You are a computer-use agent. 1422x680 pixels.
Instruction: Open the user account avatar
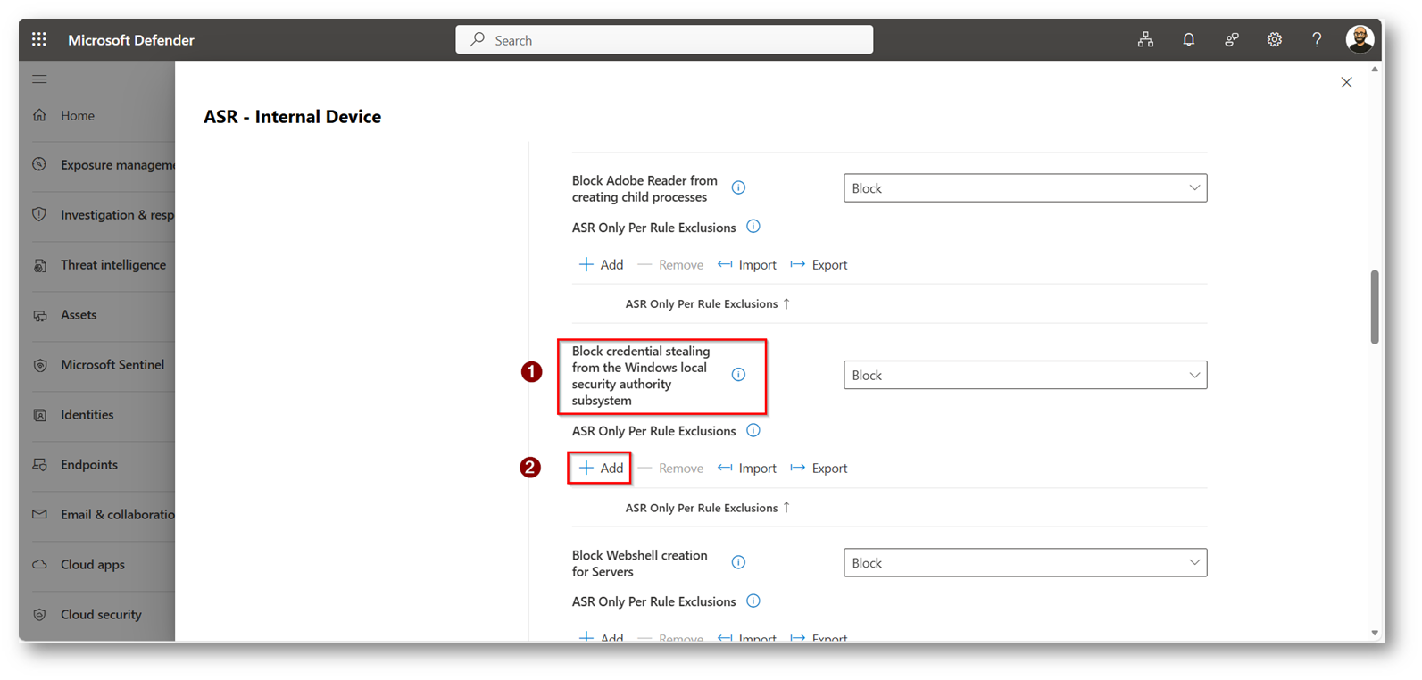pos(1360,39)
